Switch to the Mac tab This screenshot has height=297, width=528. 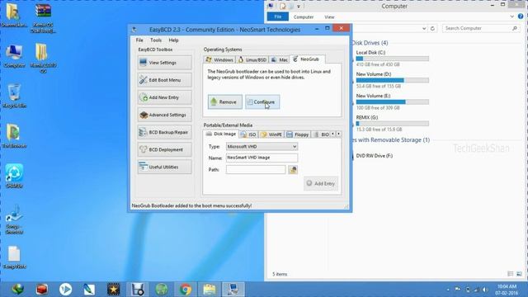click(279, 59)
